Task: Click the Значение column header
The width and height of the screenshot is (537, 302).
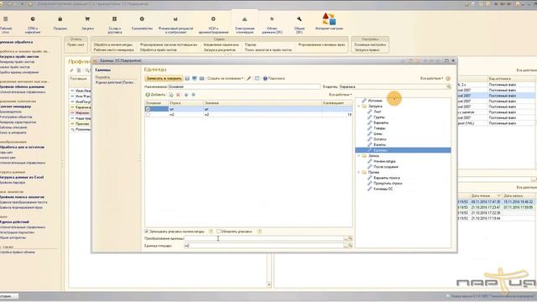Action: (263, 103)
